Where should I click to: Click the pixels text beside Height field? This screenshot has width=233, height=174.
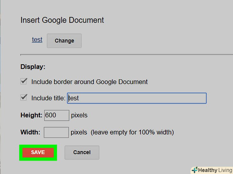click(79, 115)
